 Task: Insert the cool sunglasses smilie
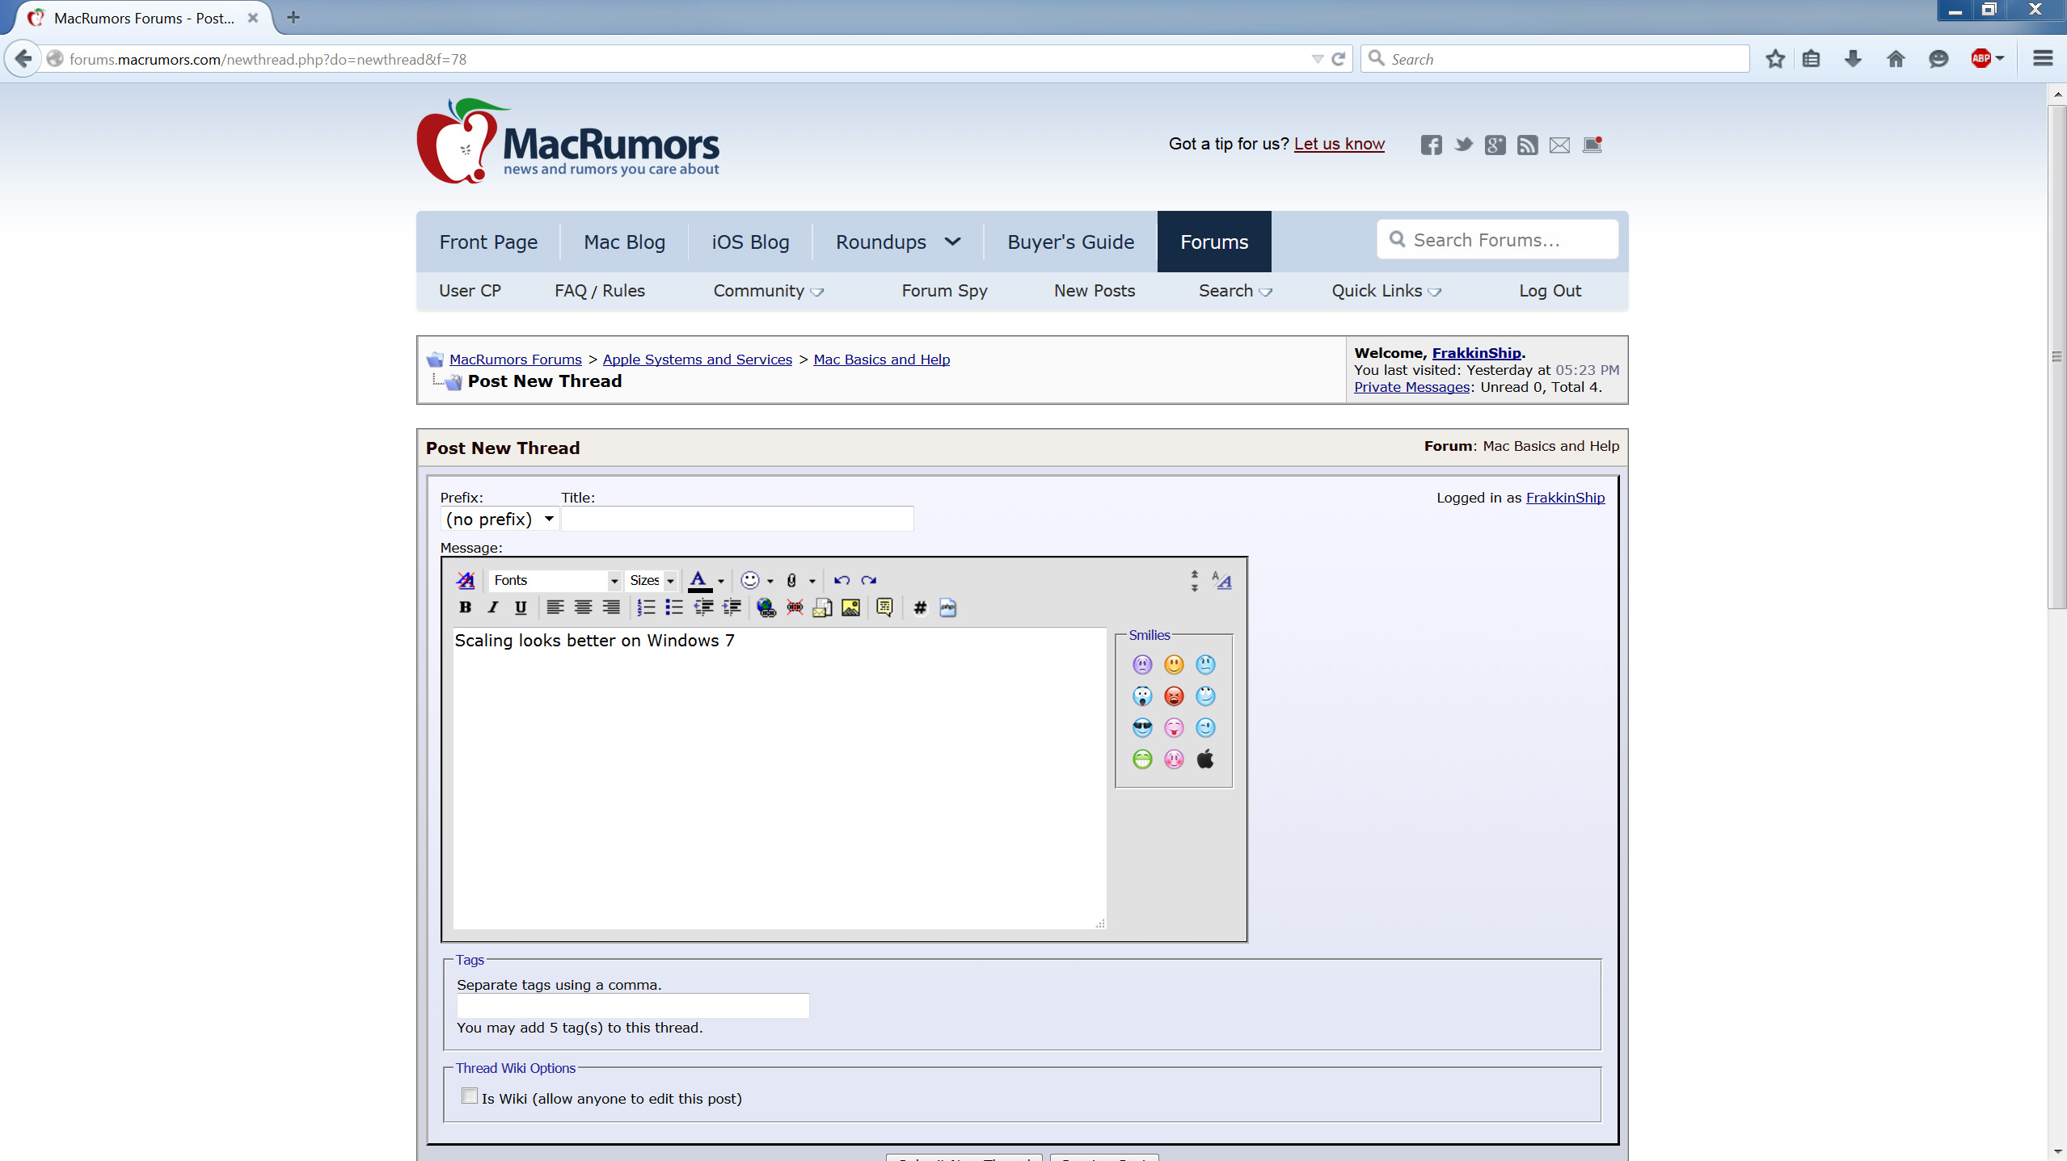point(1142,727)
